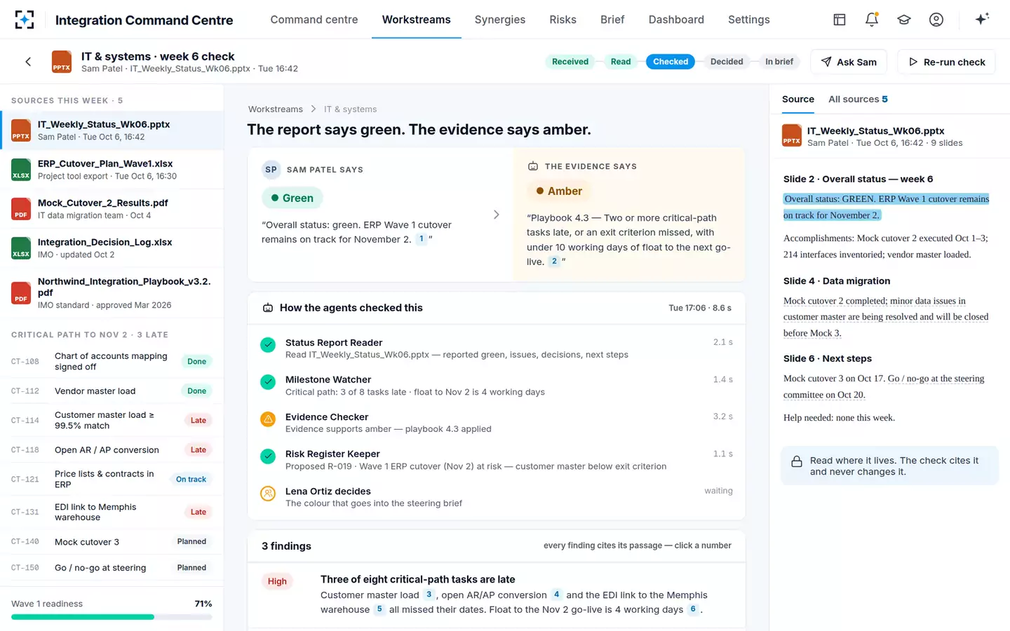Switch to All sources tab
The image size is (1010, 631).
pyautogui.click(x=858, y=100)
